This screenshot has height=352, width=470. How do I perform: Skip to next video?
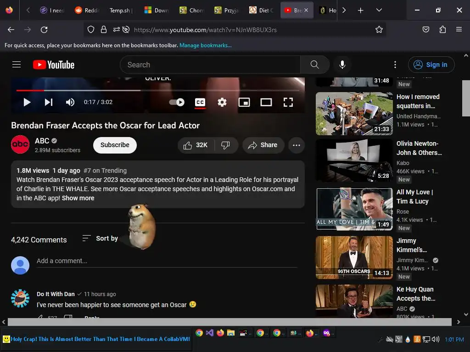[49, 102]
